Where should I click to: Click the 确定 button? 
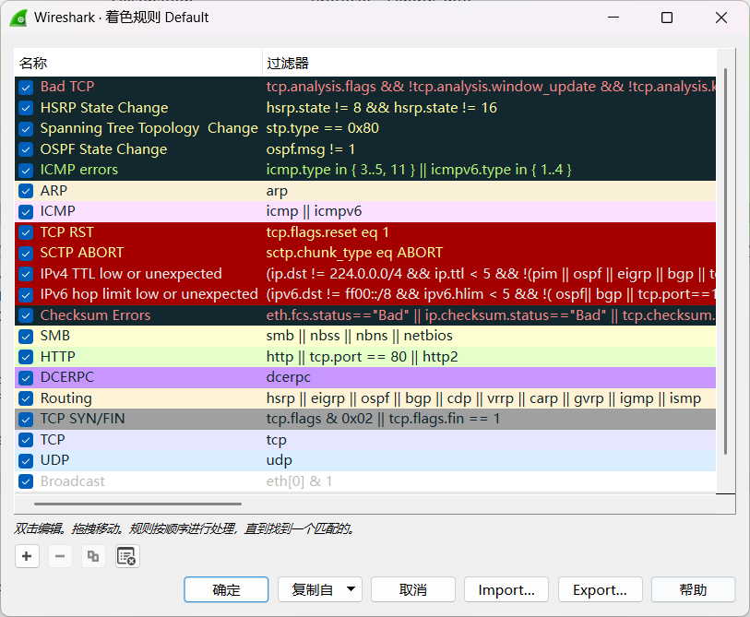(x=226, y=589)
